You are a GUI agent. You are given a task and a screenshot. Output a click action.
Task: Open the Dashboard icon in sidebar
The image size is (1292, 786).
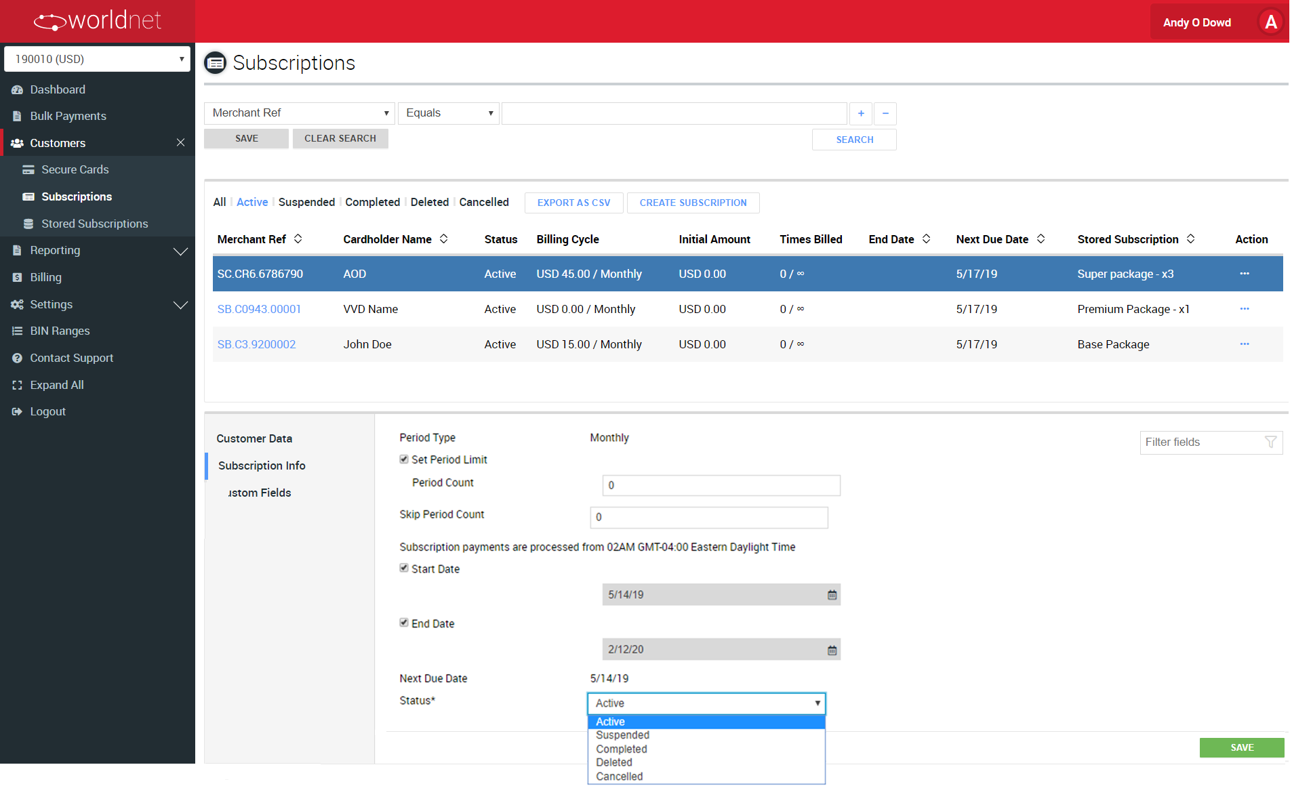click(x=17, y=89)
